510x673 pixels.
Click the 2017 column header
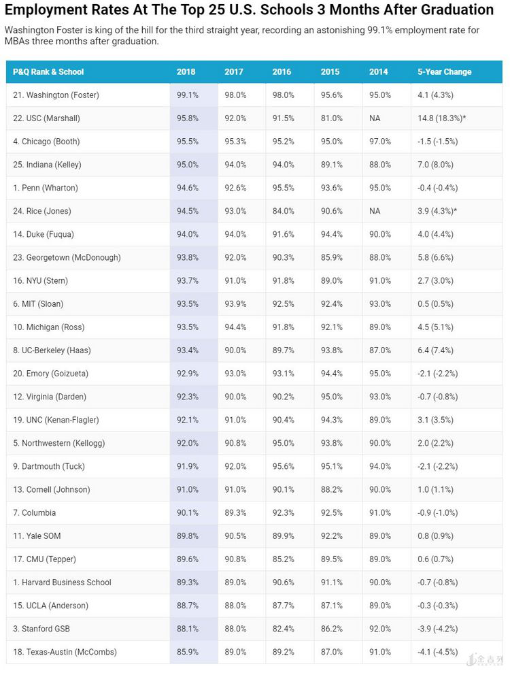point(234,72)
